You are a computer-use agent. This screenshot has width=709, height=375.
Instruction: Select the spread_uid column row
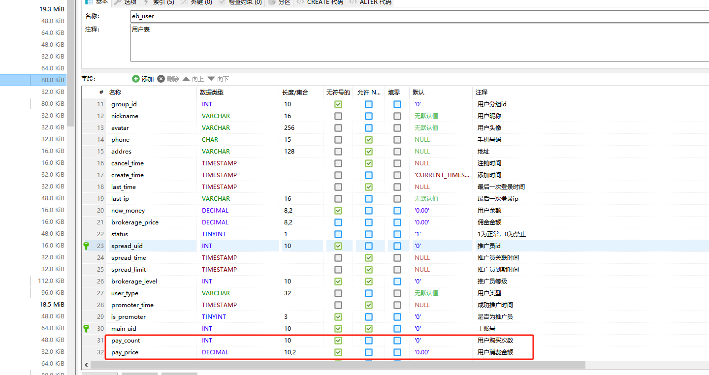click(395, 246)
